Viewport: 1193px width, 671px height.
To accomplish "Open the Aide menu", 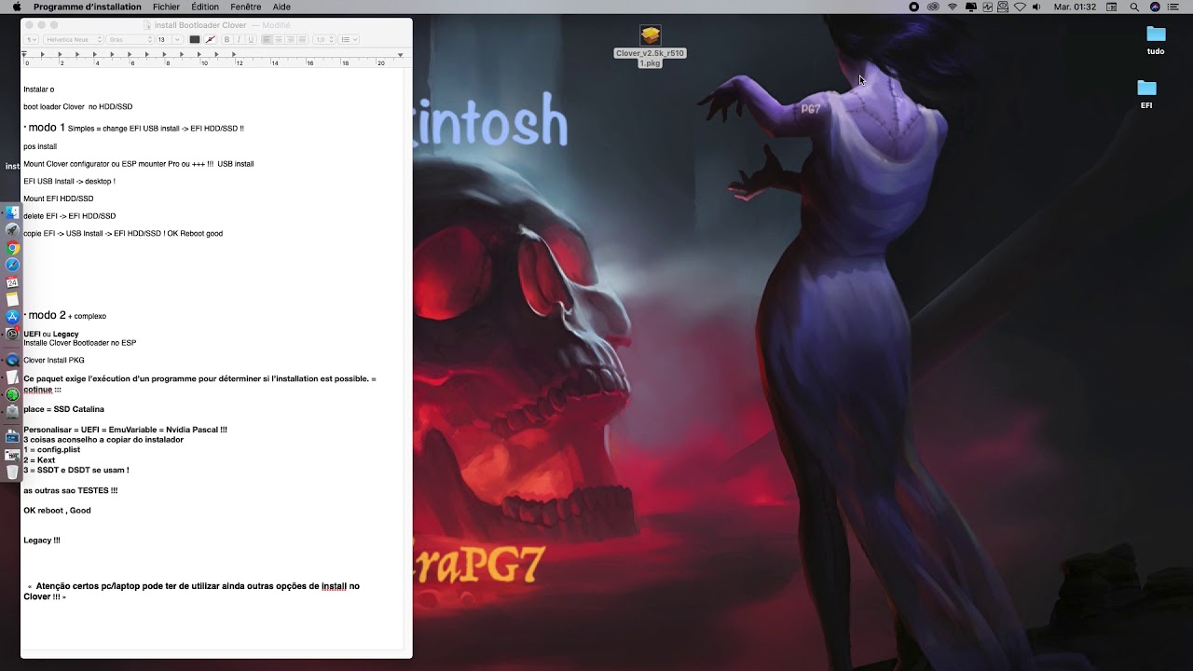I will coord(281,7).
